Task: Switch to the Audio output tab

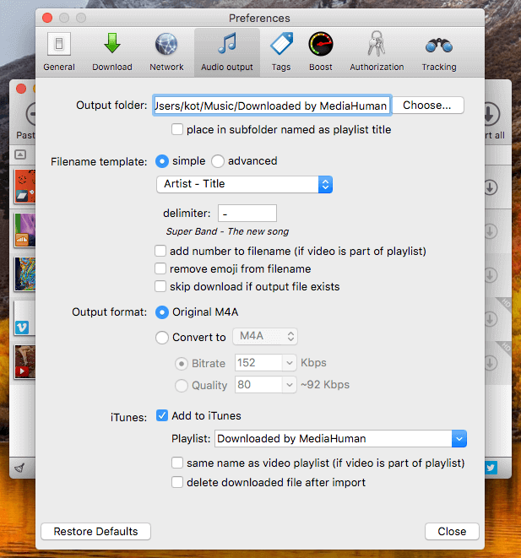Action: pyautogui.click(x=226, y=51)
